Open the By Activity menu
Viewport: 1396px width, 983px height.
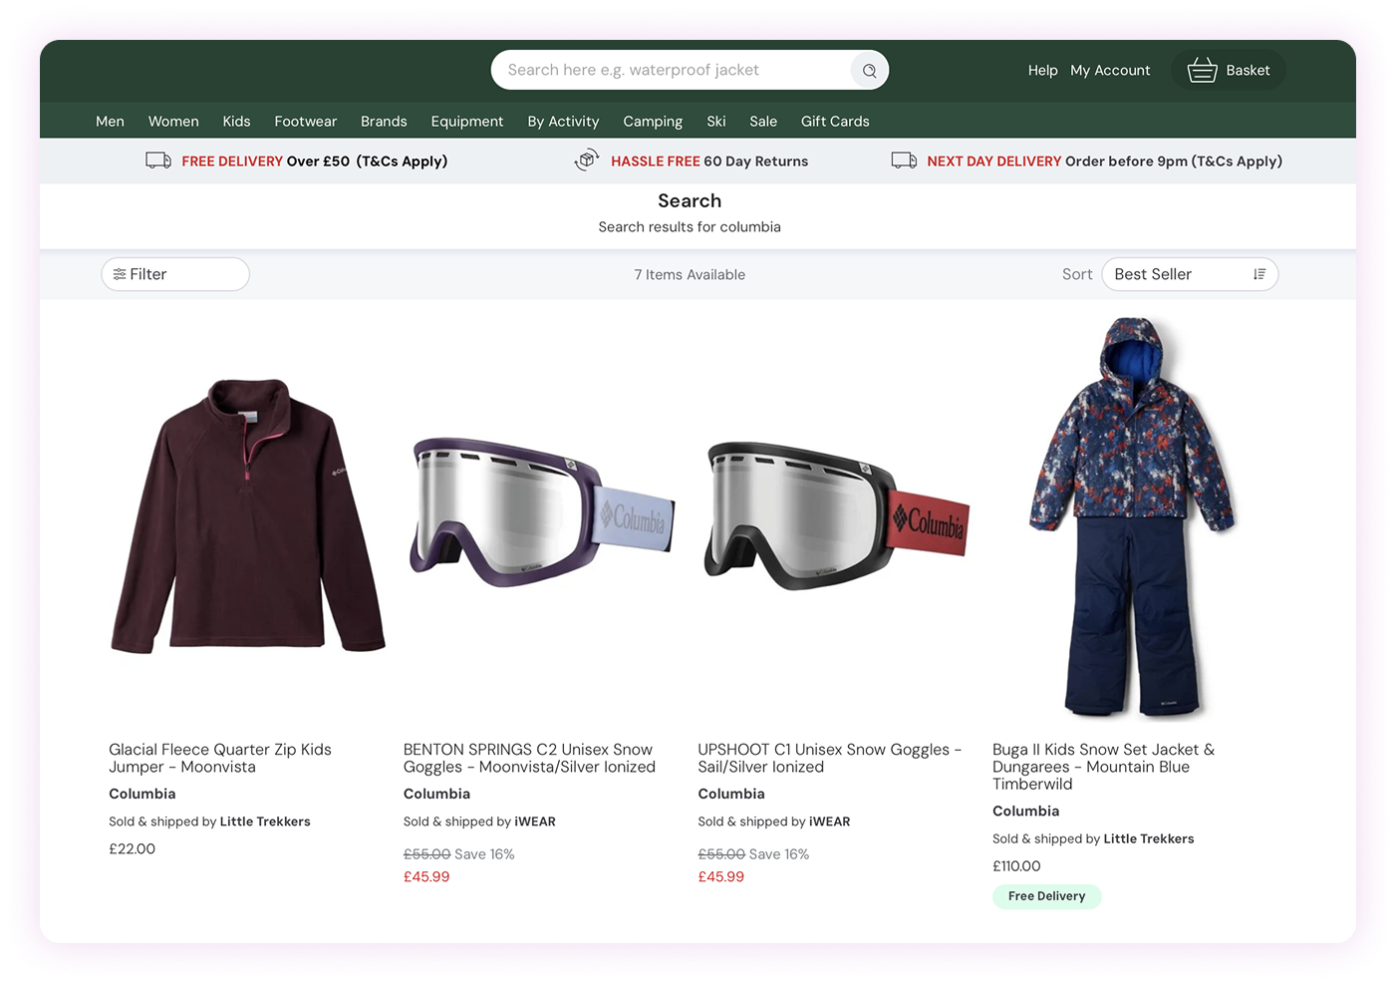[563, 122]
